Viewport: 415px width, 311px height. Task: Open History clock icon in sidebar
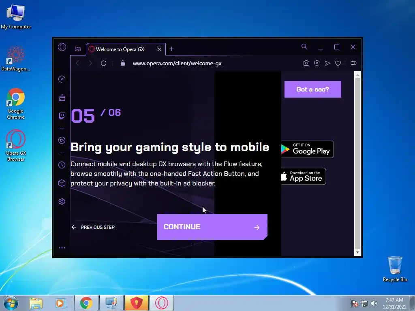coord(62,165)
